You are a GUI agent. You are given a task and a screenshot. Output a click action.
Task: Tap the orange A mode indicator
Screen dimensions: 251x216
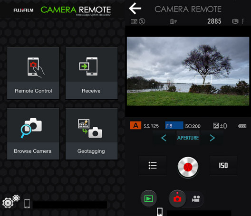tap(136, 125)
